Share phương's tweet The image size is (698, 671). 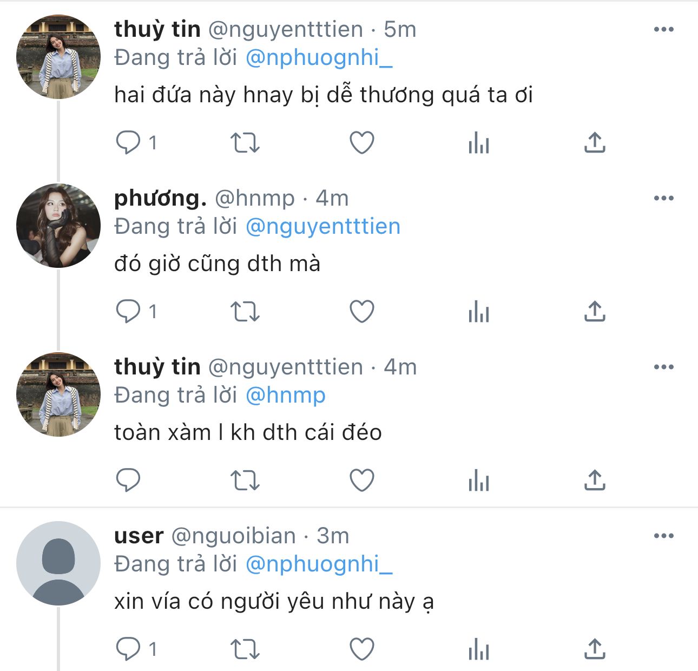(595, 312)
